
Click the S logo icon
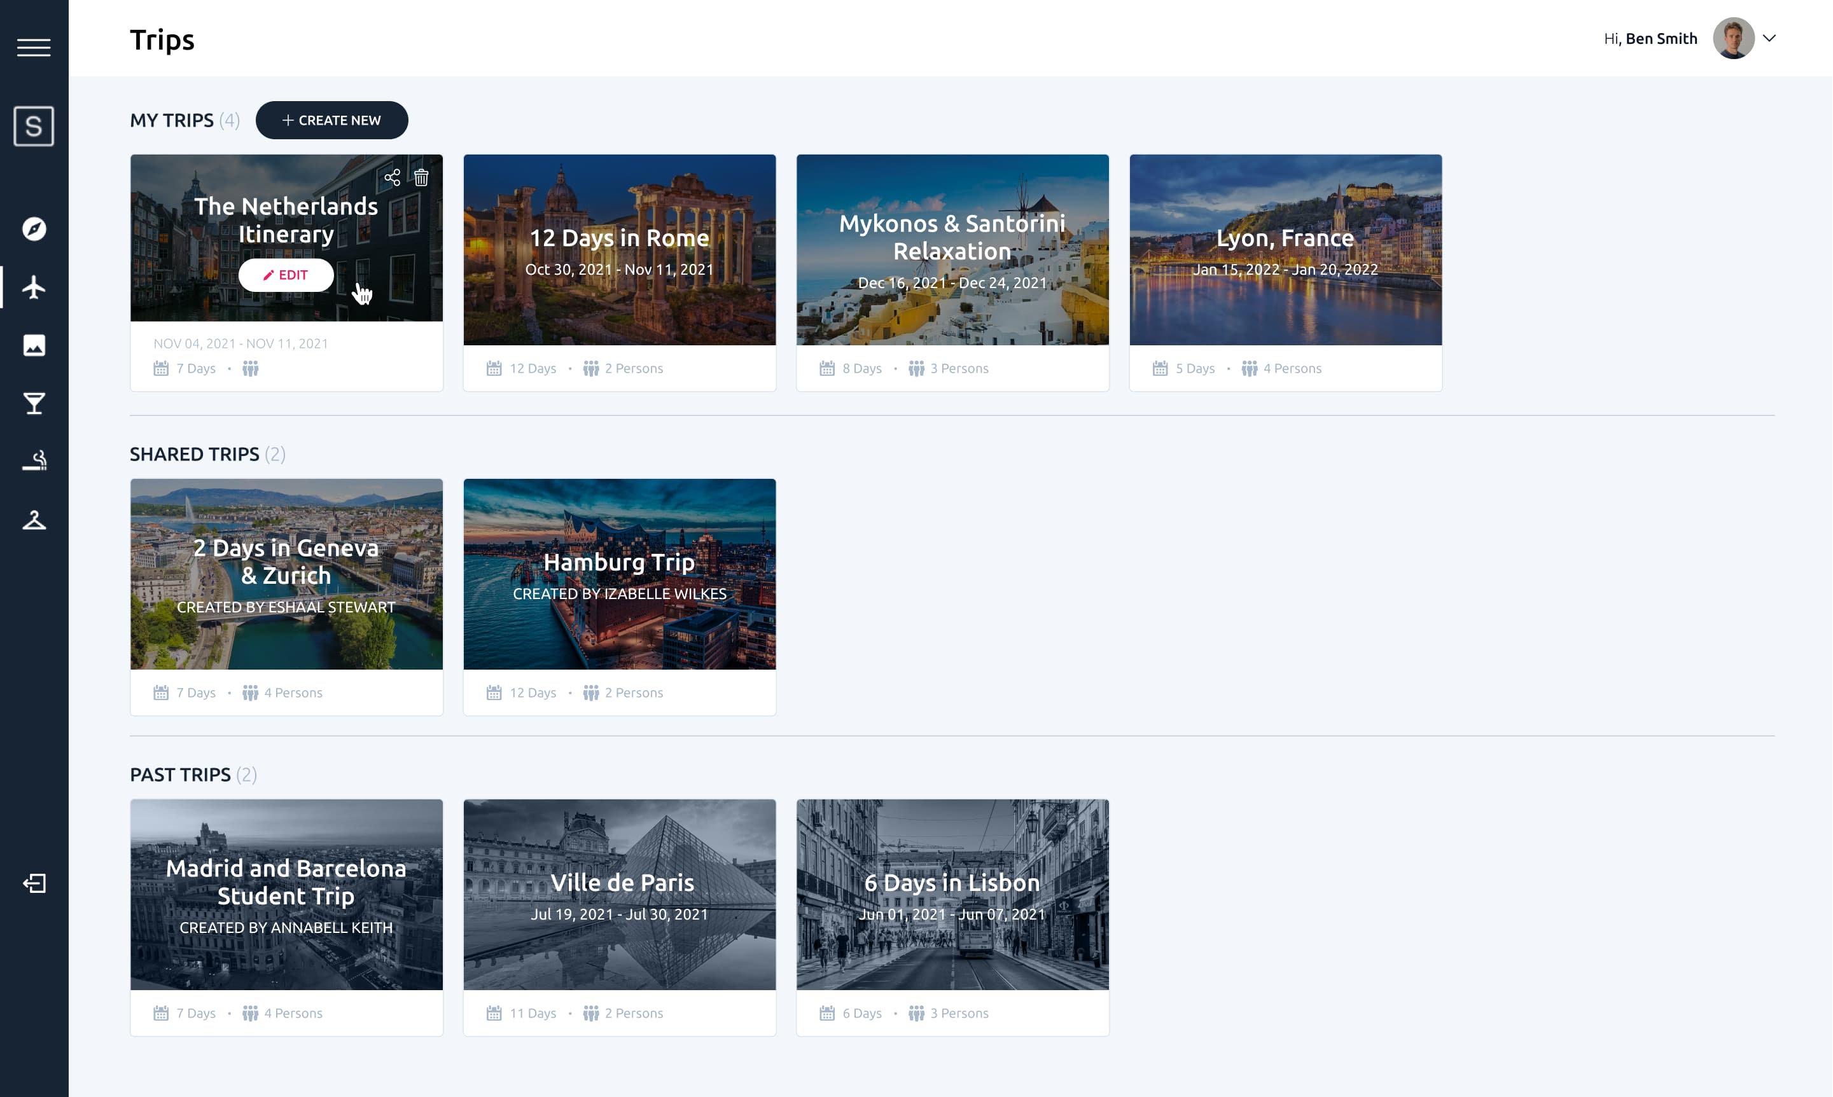(34, 127)
